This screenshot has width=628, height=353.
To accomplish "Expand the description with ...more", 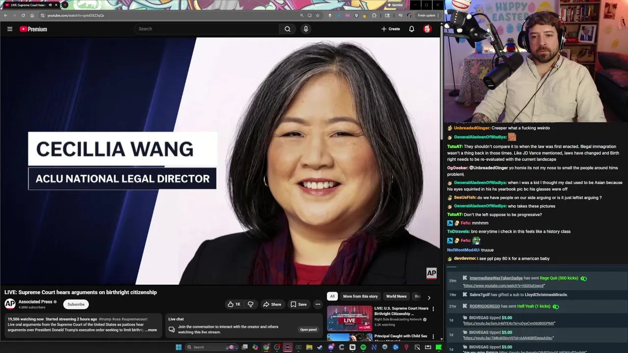I will (152, 330).
